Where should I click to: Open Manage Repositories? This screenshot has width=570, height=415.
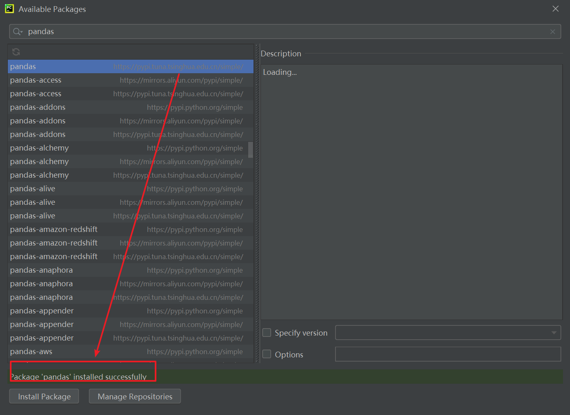coord(135,396)
